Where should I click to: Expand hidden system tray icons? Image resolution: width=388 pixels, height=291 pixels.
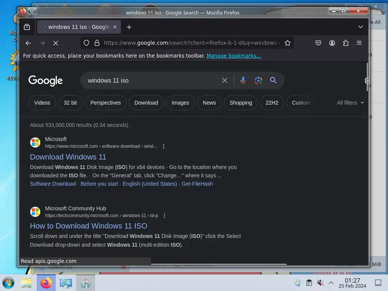tap(331, 283)
